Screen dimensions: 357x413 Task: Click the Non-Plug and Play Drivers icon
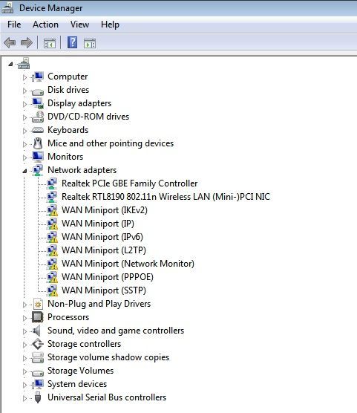[x=38, y=304]
